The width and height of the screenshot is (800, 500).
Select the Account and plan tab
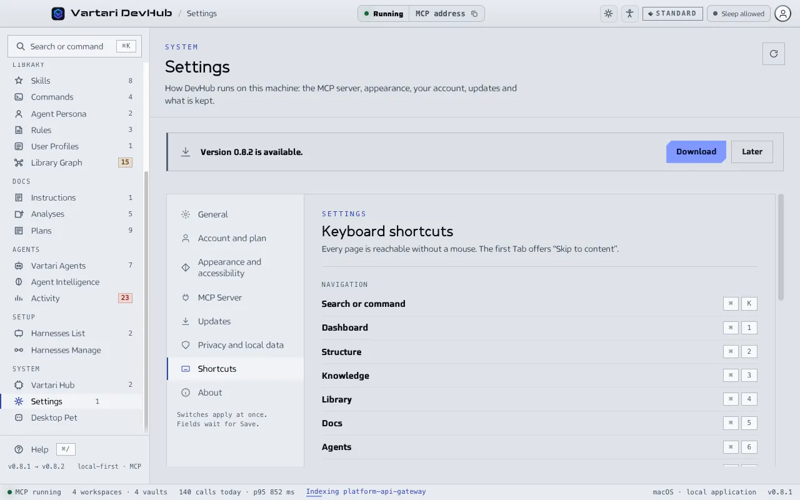coord(236,238)
